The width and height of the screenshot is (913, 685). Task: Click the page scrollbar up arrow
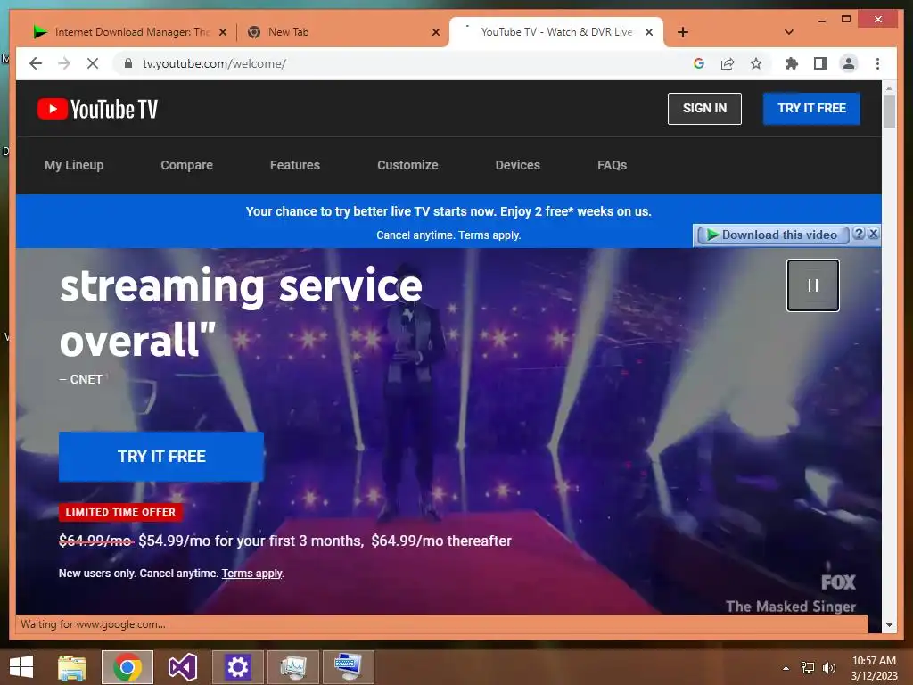[x=889, y=88]
